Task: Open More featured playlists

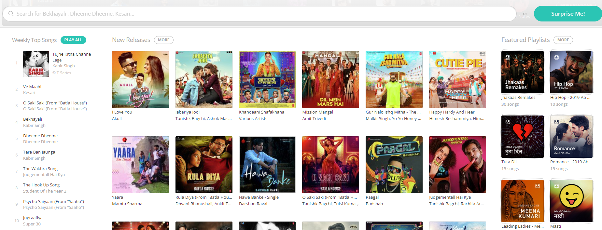Action: pos(563,40)
